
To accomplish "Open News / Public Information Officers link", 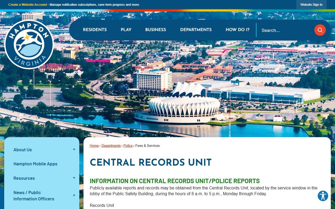I will (34, 196).
